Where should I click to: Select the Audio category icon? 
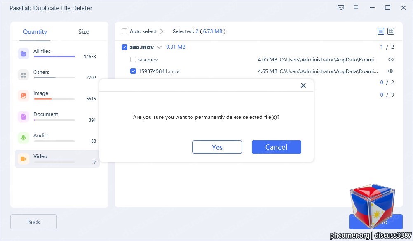[23, 138]
